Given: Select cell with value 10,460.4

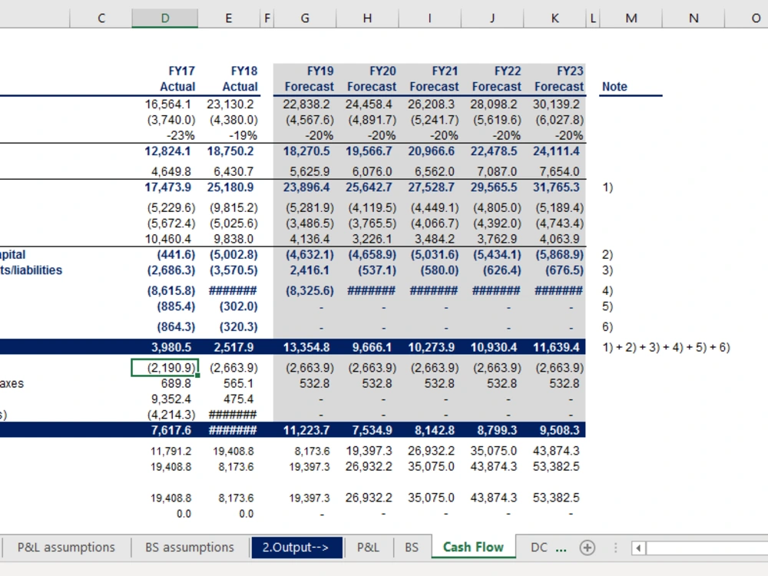Looking at the screenshot, I should pyautogui.click(x=167, y=239).
